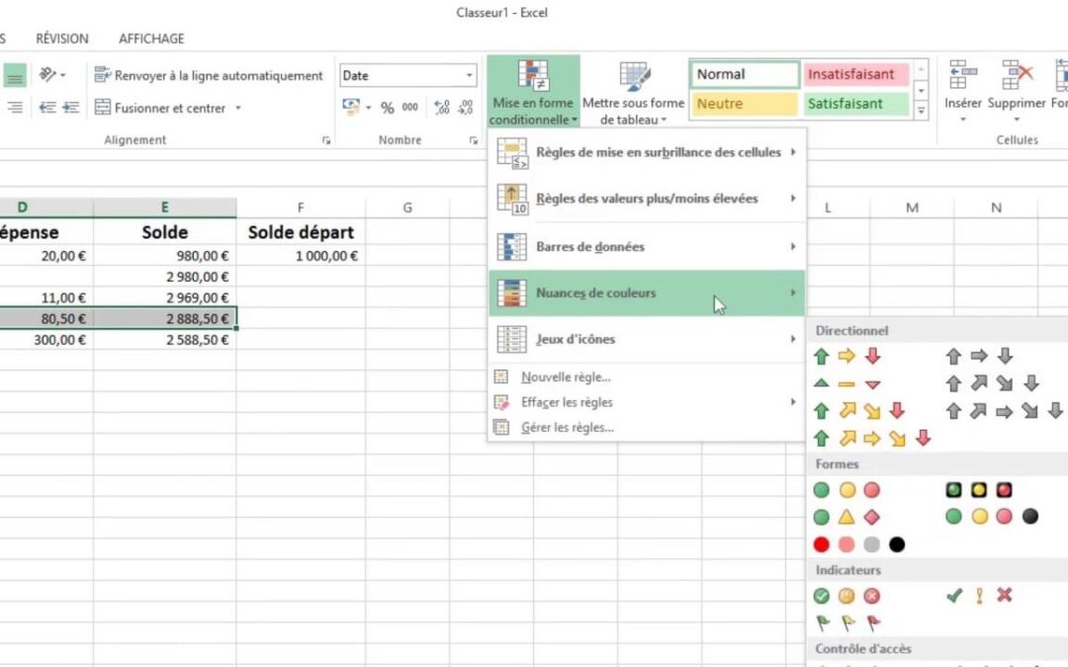The image size is (1068, 667).
Task: Choose 5 gray arrows icon set
Action: click(x=1005, y=411)
